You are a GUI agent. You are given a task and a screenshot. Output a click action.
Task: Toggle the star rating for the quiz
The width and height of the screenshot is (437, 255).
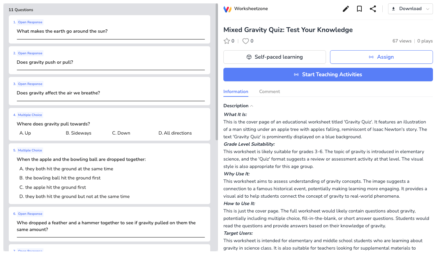pyautogui.click(x=226, y=41)
